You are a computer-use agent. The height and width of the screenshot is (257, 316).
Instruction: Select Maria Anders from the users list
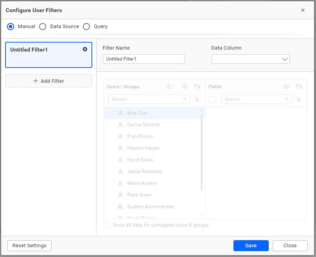click(x=142, y=183)
